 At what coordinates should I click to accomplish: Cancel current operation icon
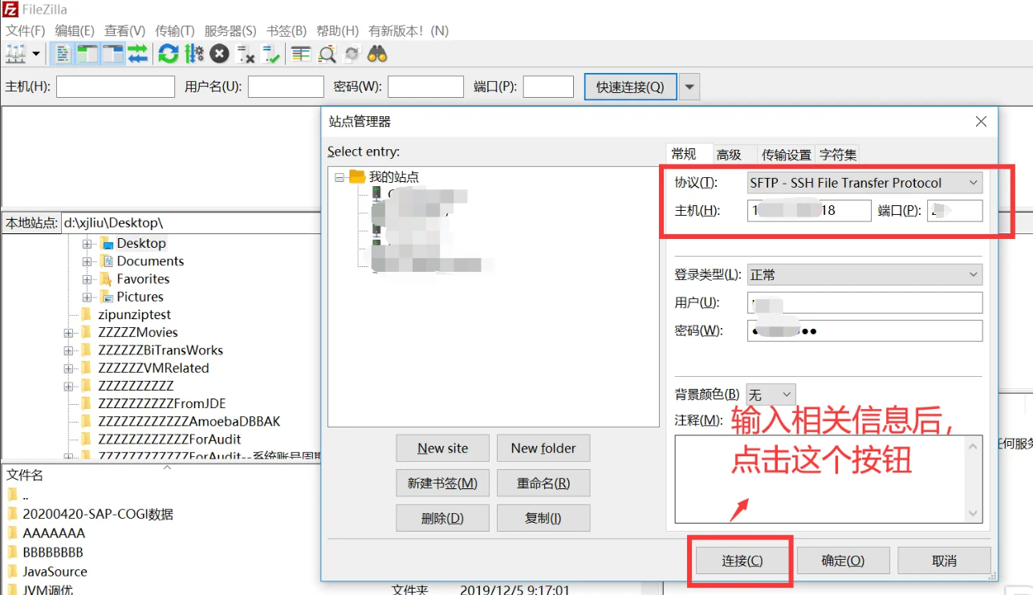[220, 54]
